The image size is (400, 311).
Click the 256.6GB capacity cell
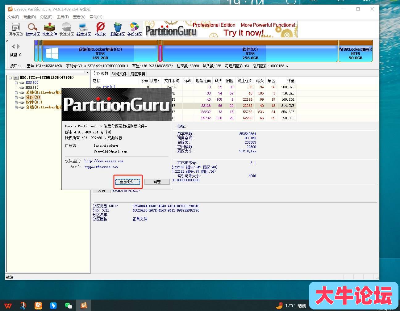(x=287, y=112)
